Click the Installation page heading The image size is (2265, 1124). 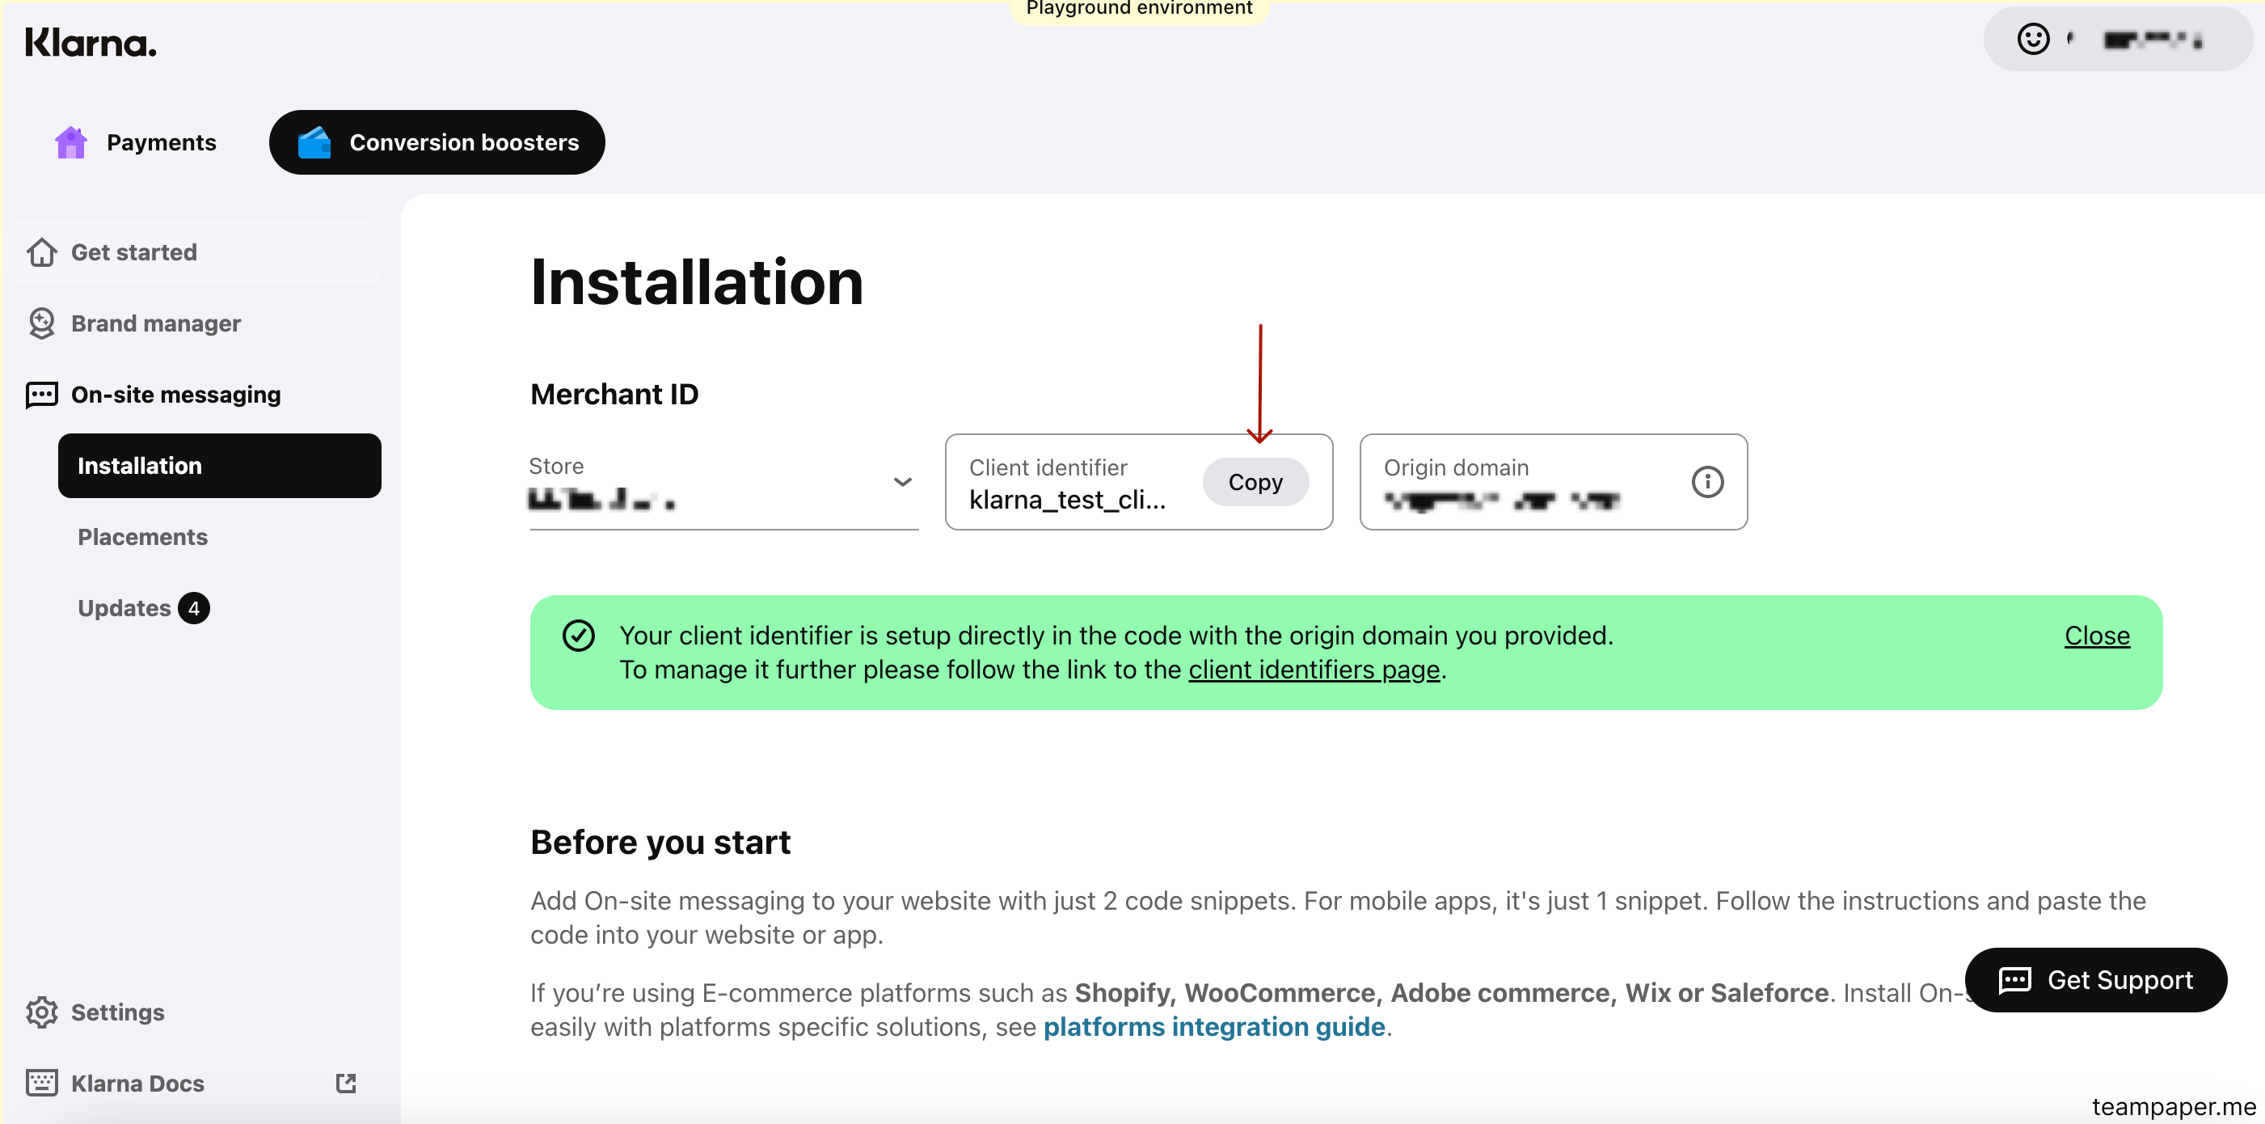pyautogui.click(x=698, y=282)
